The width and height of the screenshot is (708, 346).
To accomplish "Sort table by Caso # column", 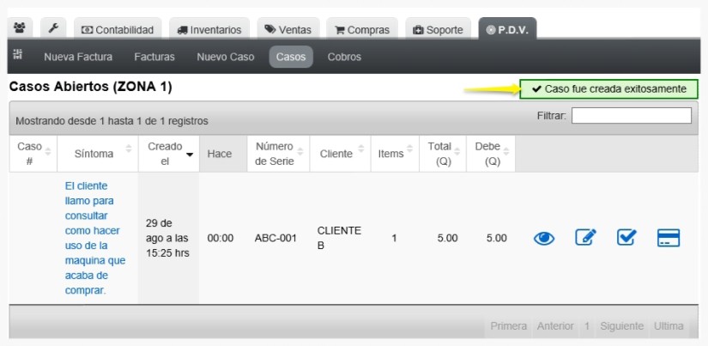I will (33, 154).
